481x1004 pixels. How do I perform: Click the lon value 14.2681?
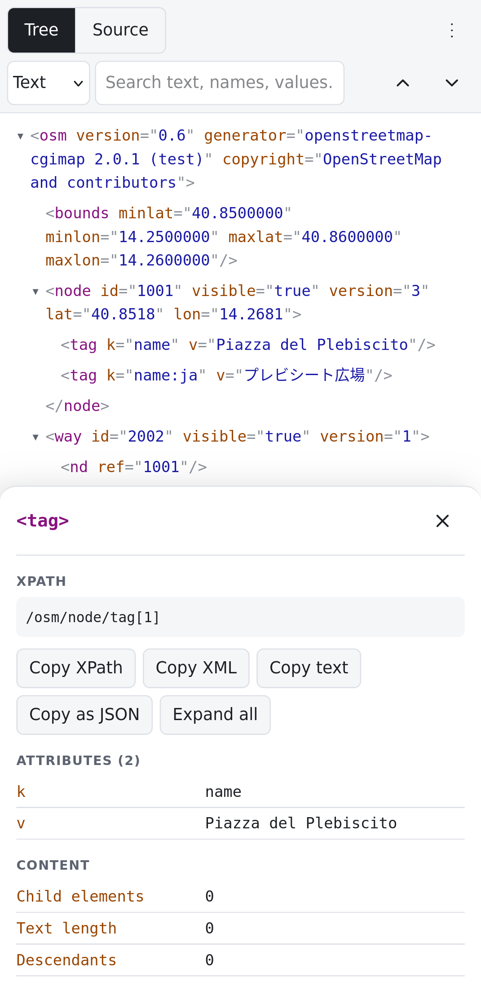[251, 314]
